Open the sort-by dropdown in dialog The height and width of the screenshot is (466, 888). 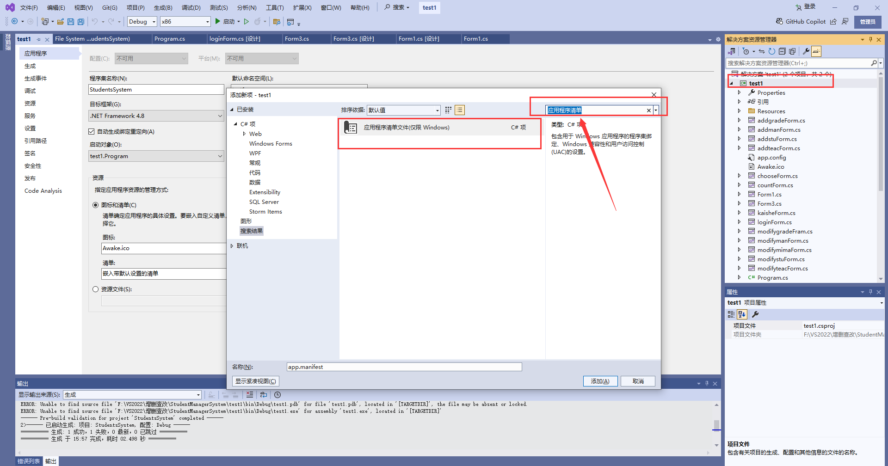[404, 110]
